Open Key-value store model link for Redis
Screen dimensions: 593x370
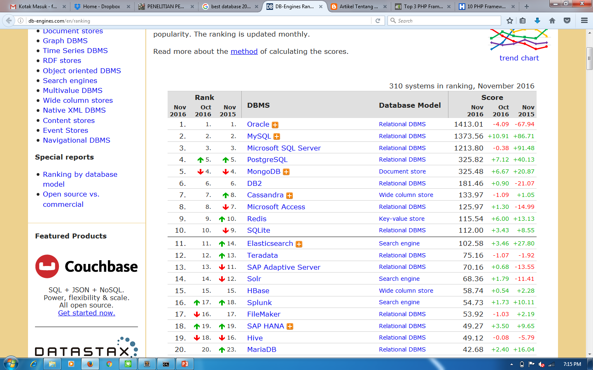coord(402,219)
